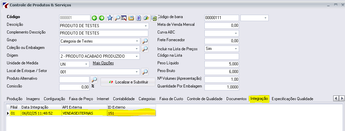Click the Produto Alternativo input field
345x131 pixels.
pyautogui.click(x=74, y=79)
